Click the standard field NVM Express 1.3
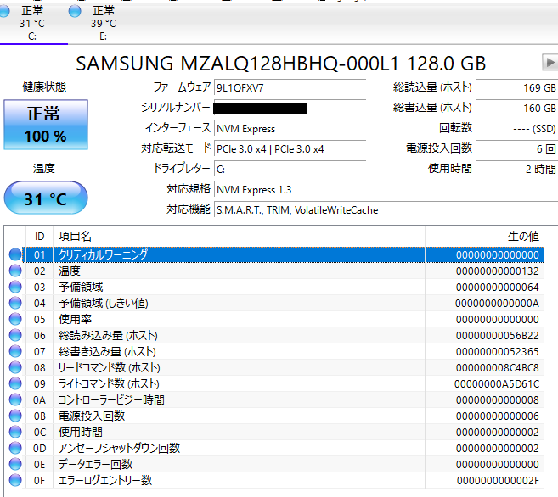 point(386,190)
